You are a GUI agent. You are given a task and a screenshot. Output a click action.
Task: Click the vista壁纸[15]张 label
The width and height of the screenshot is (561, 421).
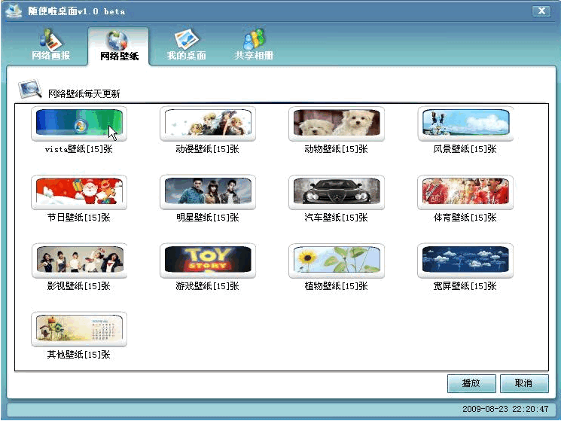(x=79, y=149)
